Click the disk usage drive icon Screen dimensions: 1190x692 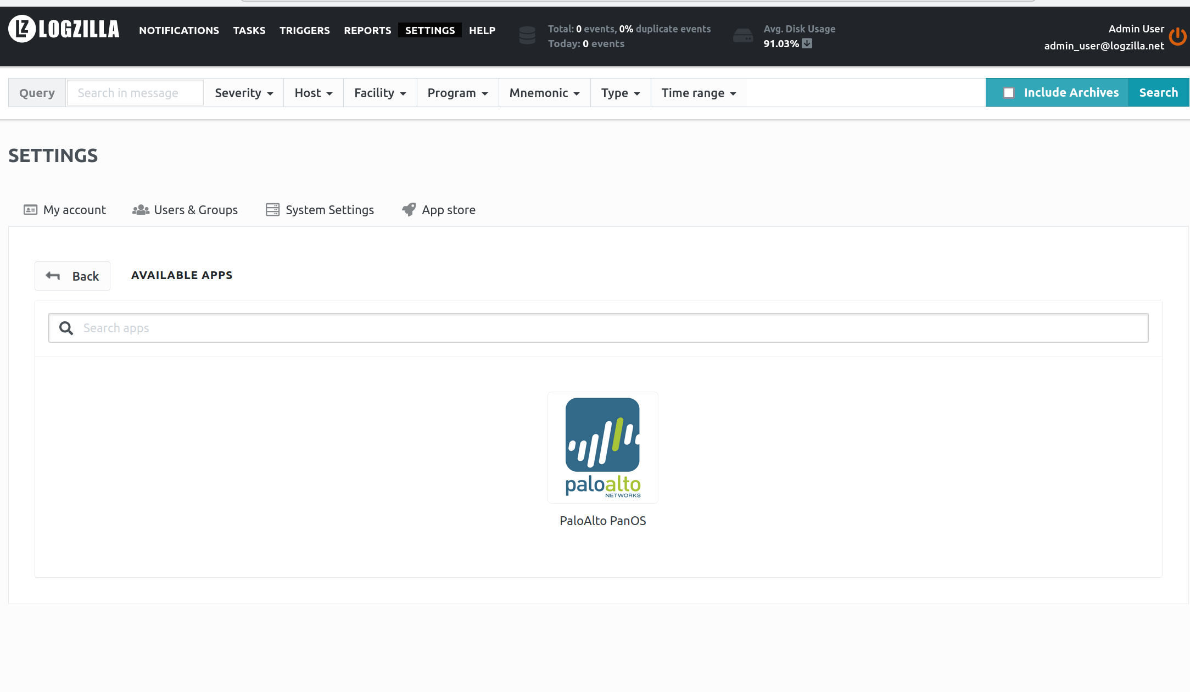point(743,35)
